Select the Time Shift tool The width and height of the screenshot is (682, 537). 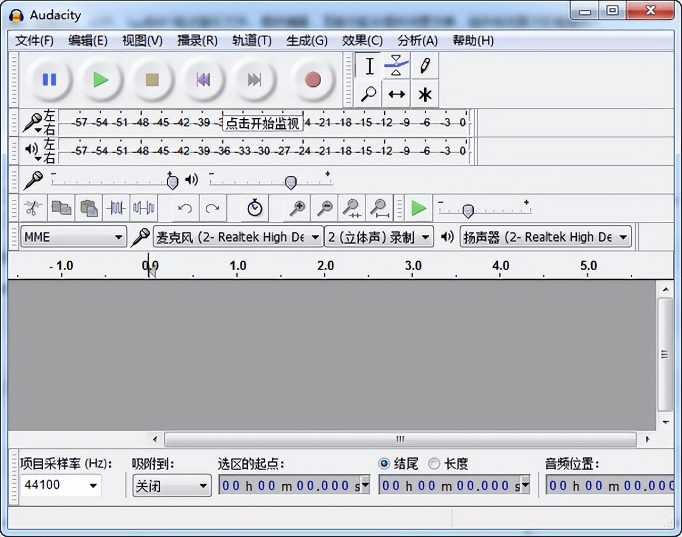[396, 94]
